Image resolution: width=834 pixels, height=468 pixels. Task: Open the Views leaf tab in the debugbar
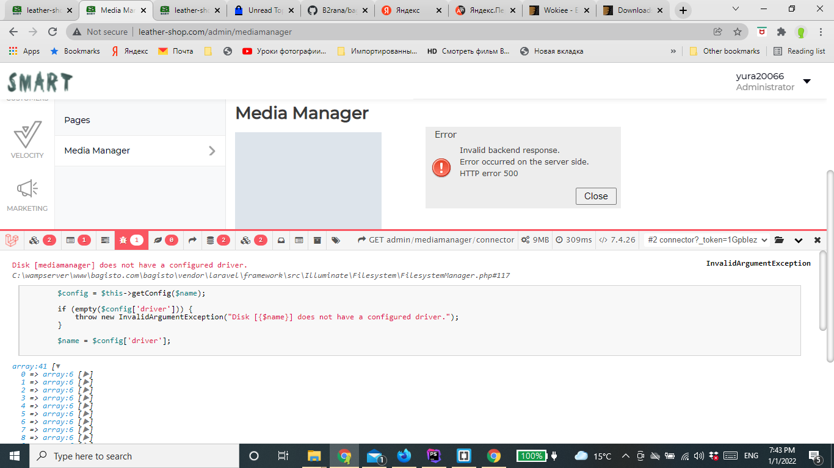[x=165, y=240]
